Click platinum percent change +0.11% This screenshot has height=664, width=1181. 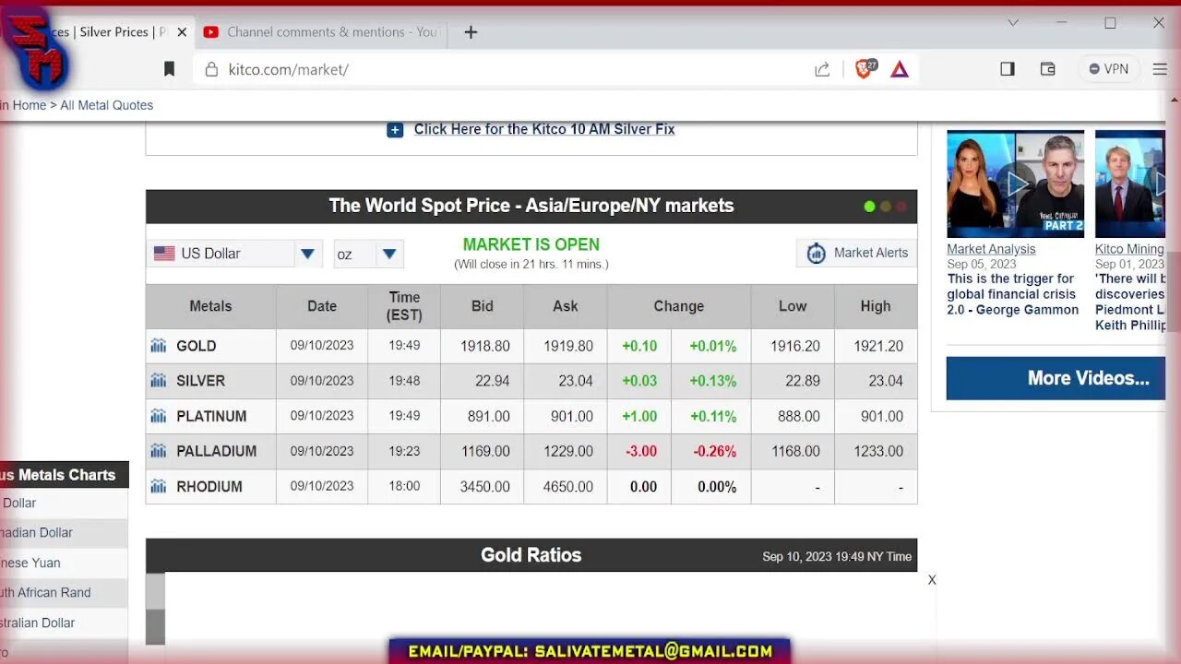pyautogui.click(x=712, y=416)
